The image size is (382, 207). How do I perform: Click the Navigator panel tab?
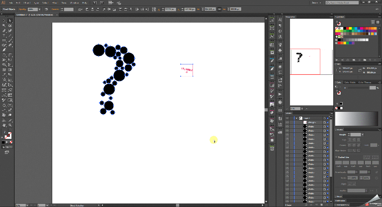290,17
